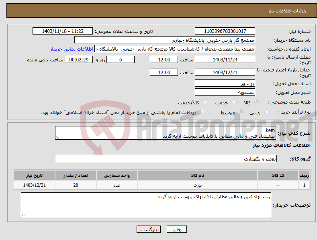The width and height of the screenshot is (317, 240).
Task: Click the تاریخ نیاز column header
Action: (x=35, y=175)
